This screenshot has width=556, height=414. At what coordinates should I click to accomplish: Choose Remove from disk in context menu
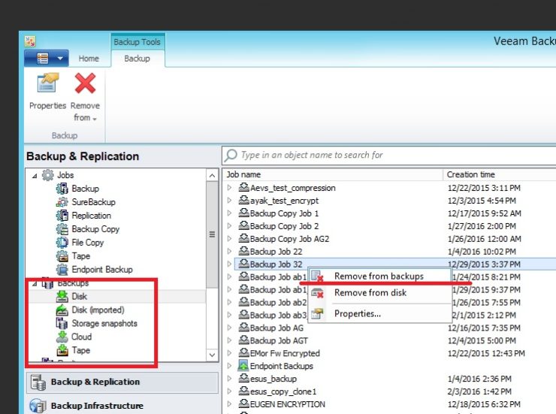pyautogui.click(x=379, y=293)
